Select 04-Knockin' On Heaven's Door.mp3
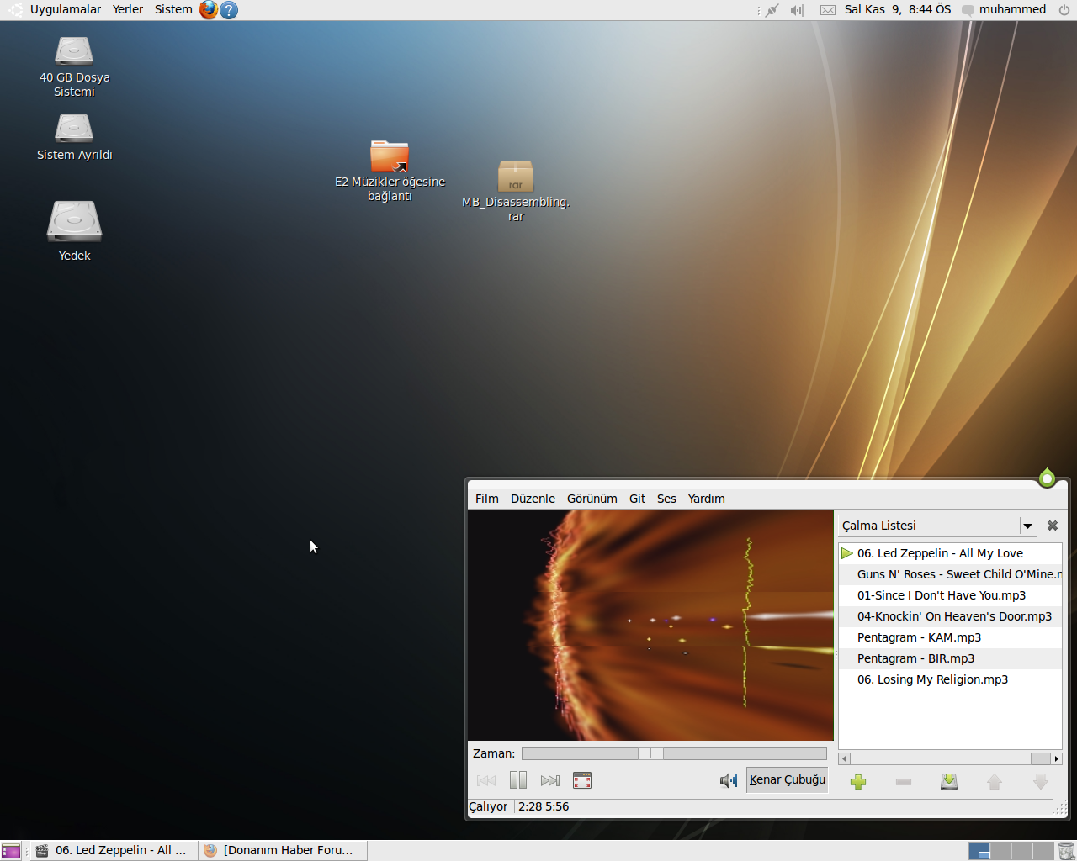1077x861 pixels. pyautogui.click(x=950, y=616)
